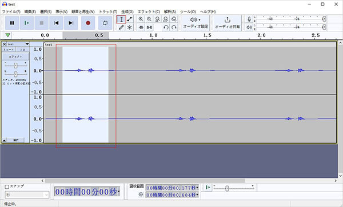343x207 pixels.
Task: Open the ヘルプ(H) menu
Action: (x=208, y=11)
